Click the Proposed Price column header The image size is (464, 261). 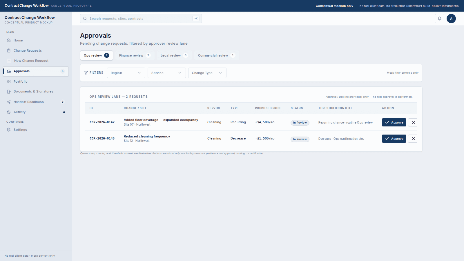(268, 108)
